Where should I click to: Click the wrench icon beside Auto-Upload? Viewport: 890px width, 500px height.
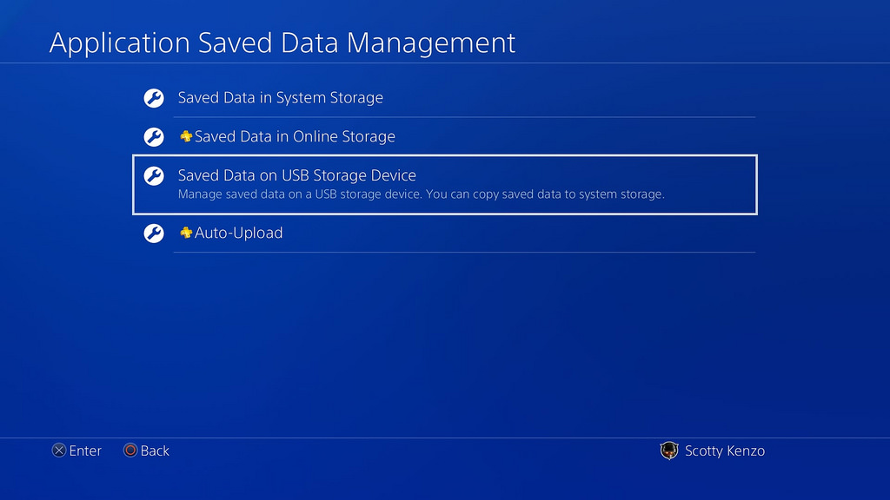click(154, 233)
